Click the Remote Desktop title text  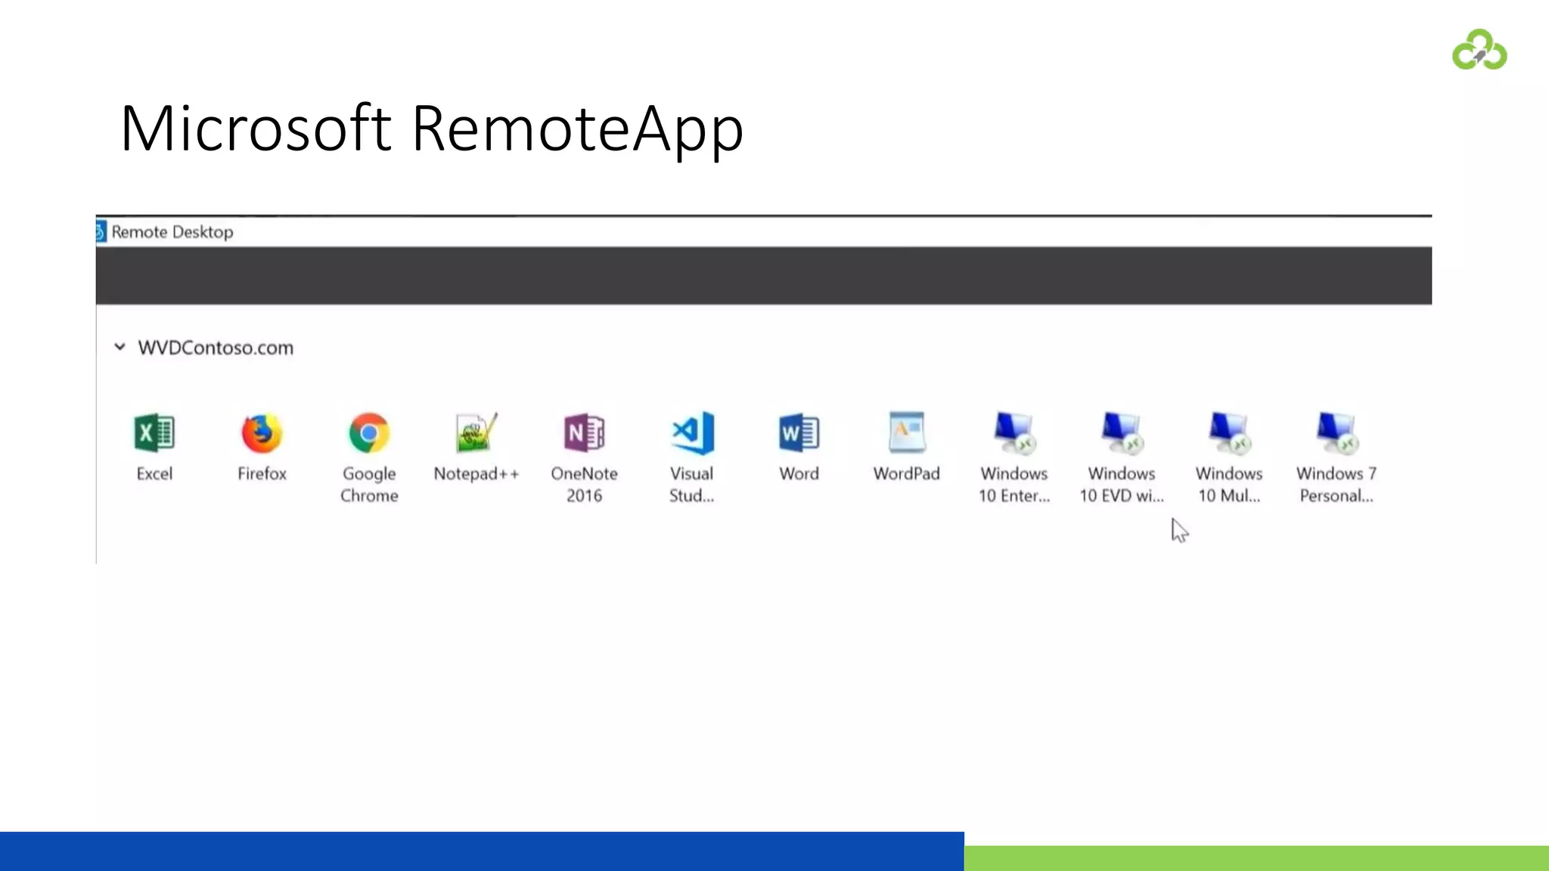(172, 232)
